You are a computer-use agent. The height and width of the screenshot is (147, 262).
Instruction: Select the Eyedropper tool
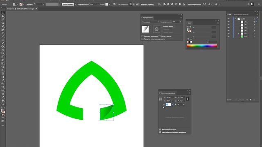[x=3, y=80]
